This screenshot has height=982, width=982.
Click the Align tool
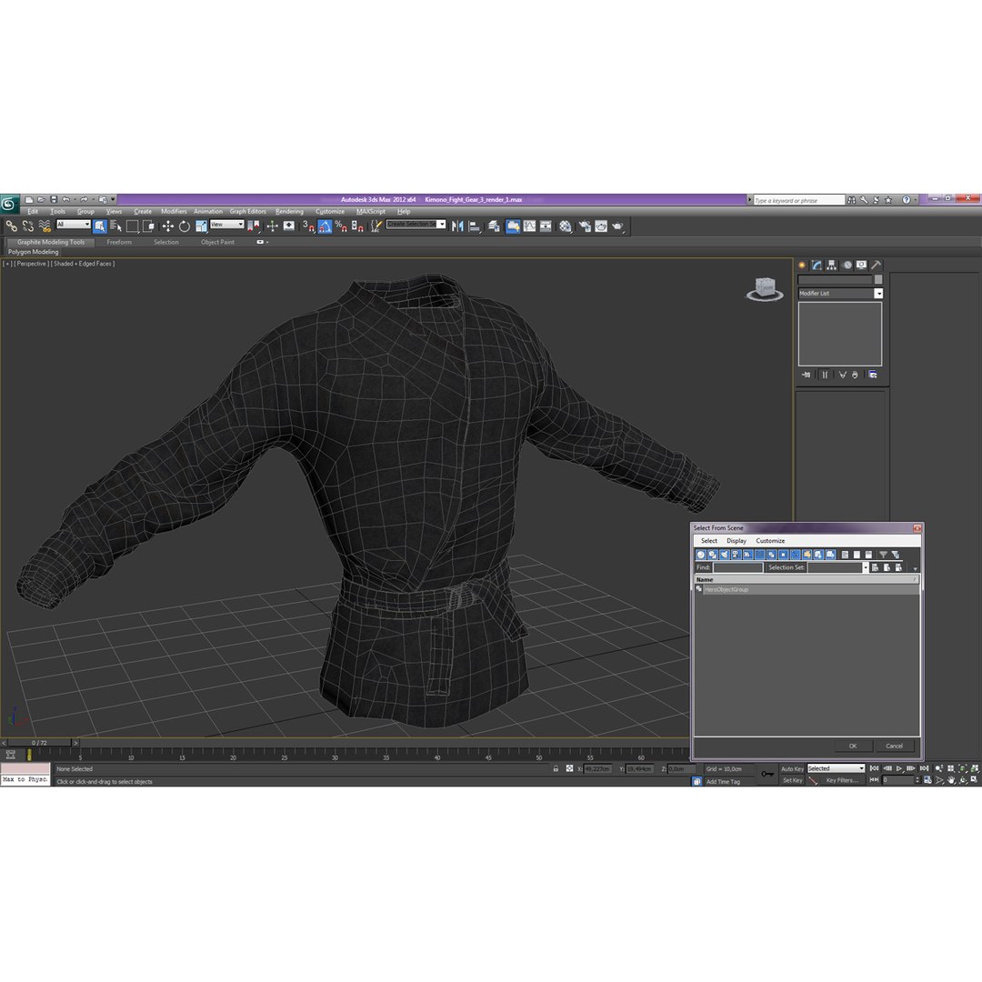[x=475, y=226]
